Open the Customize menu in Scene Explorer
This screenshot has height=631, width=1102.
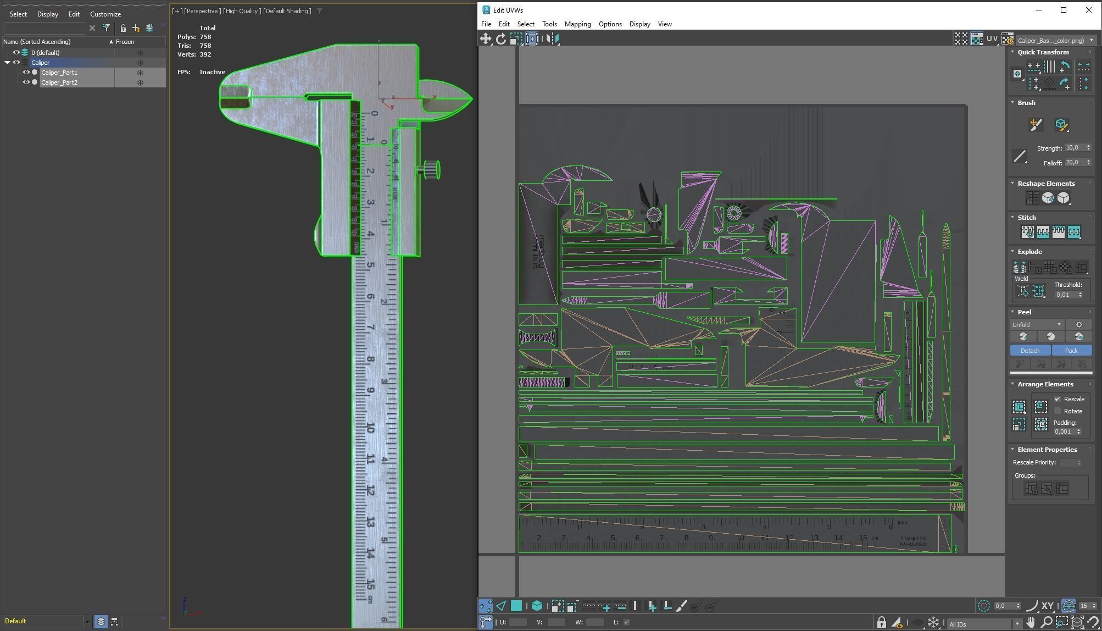point(105,14)
